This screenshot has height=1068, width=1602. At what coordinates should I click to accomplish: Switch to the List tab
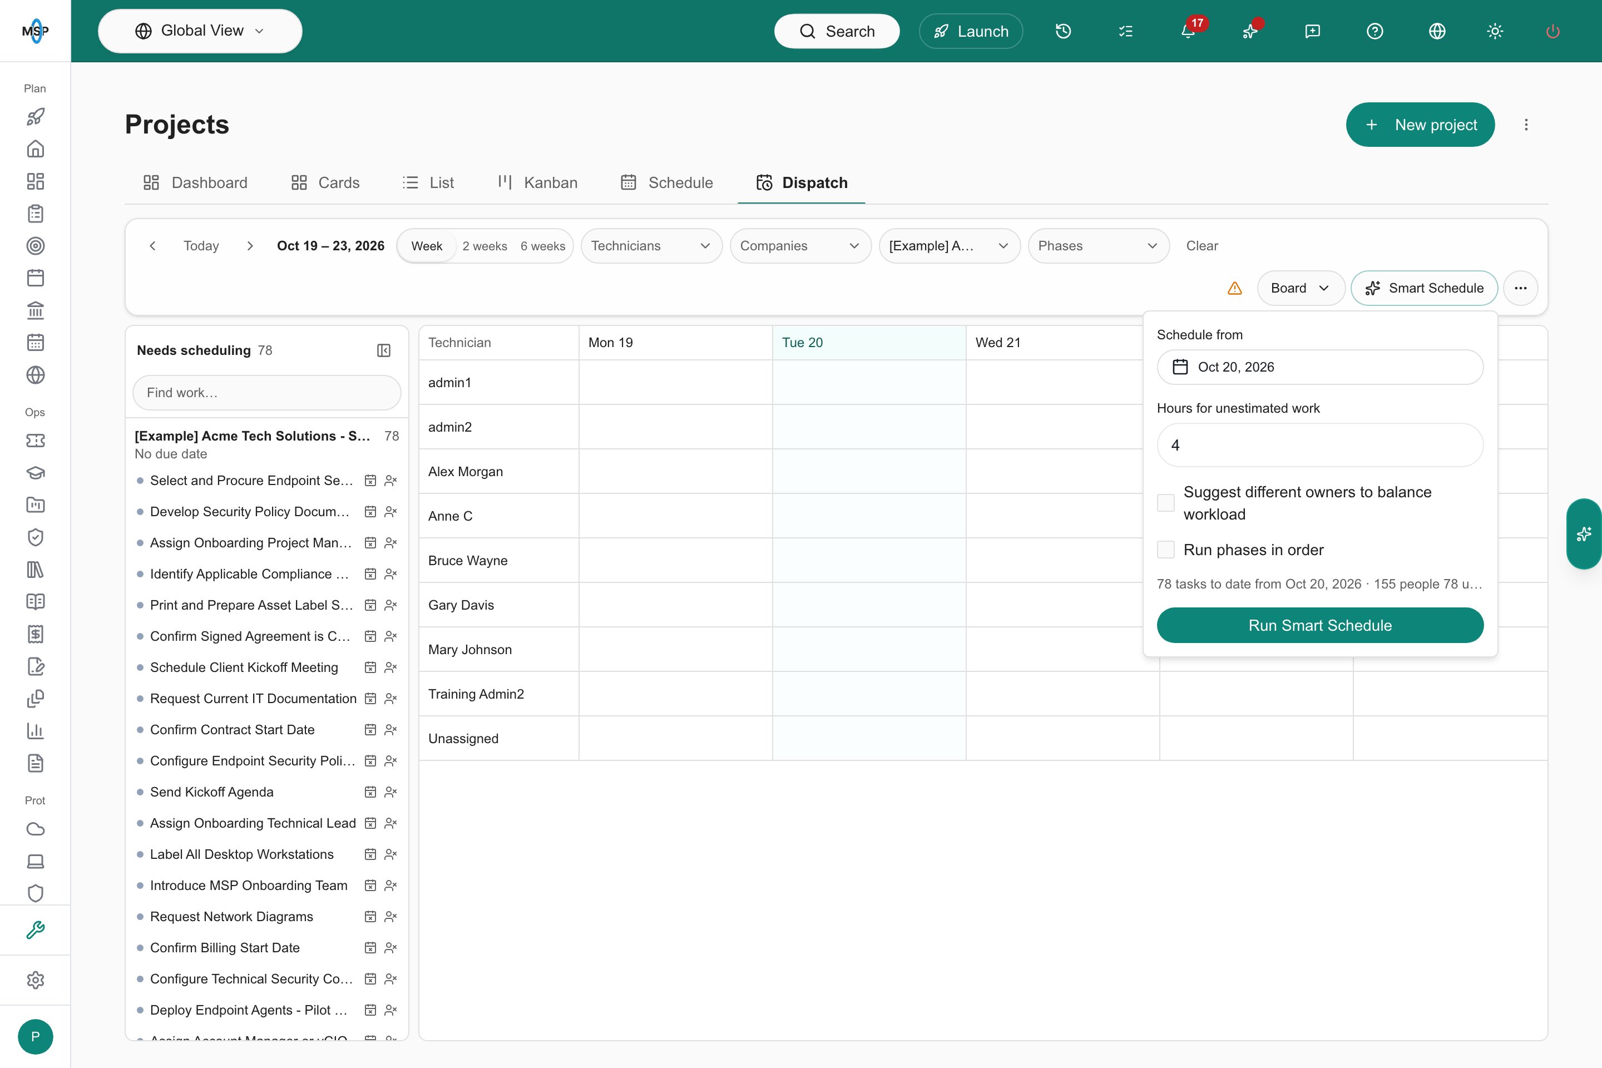click(428, 182)
